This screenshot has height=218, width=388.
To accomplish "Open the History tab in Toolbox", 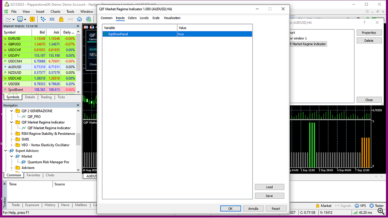I will point(50,205).
